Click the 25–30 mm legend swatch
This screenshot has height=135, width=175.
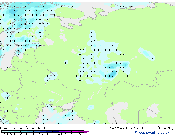point(56,131)
